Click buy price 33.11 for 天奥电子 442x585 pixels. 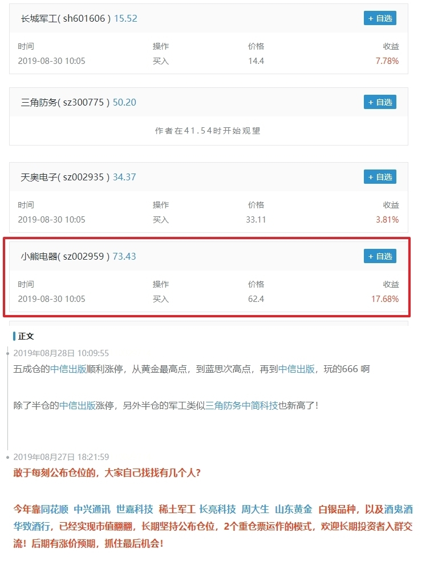[256, 219]
